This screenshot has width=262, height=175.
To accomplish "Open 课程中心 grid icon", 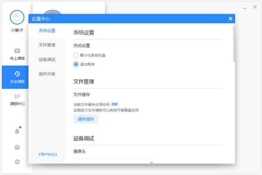I will [17, 96].
